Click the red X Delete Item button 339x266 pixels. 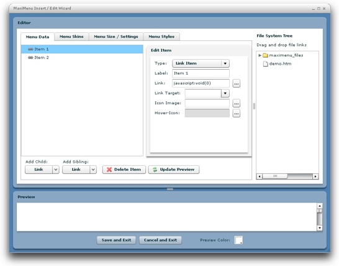point(124,170)
